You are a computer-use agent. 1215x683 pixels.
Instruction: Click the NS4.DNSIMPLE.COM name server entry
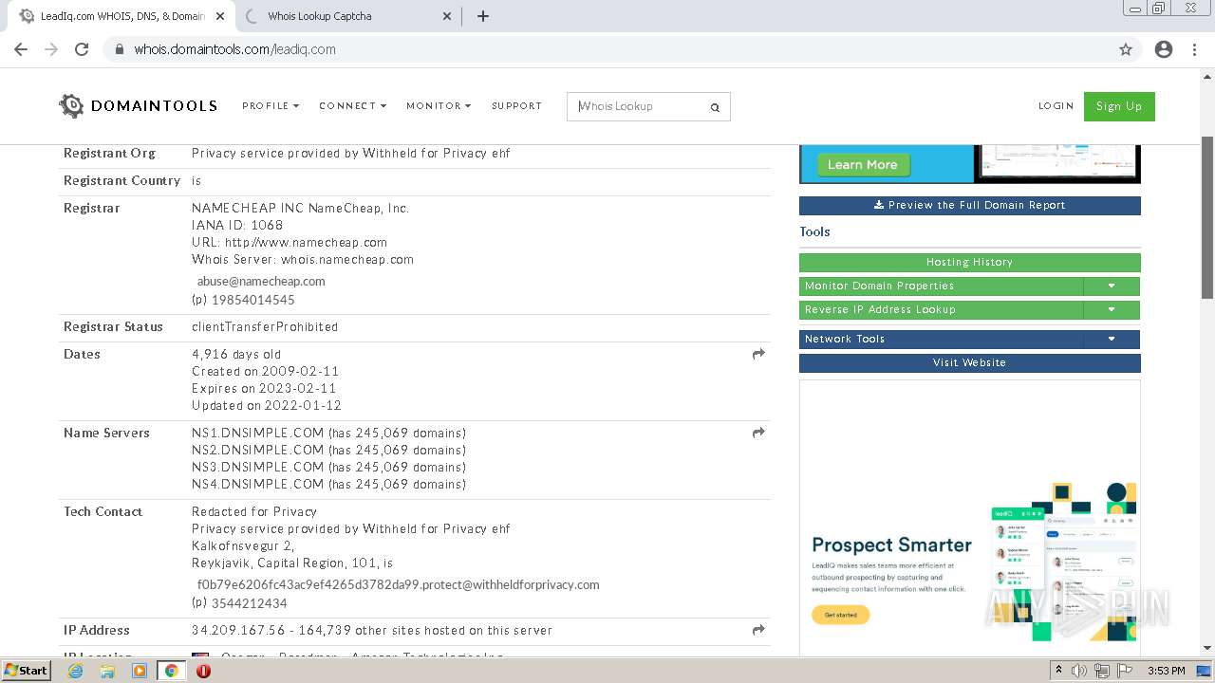(x=258, y=484)
